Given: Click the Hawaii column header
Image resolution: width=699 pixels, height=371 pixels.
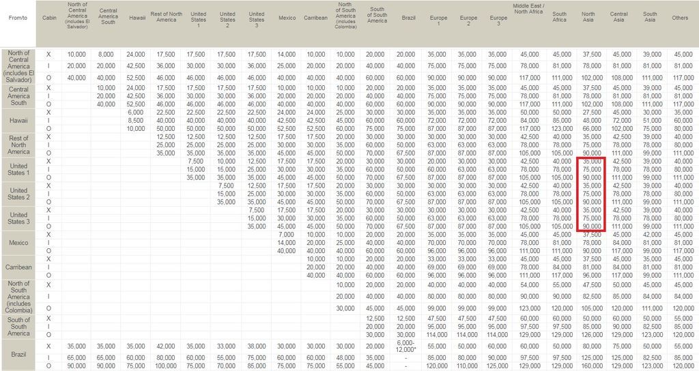Looking at the screenshot, I should pyautogui.click(x=137, y=18).
